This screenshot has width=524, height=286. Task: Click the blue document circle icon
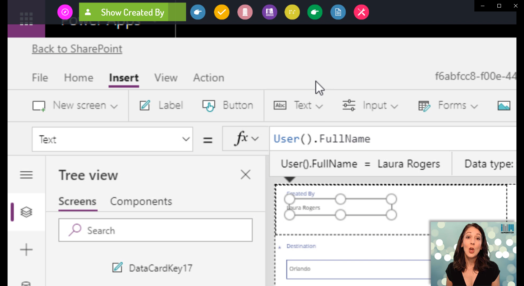(x=338, y=12)
